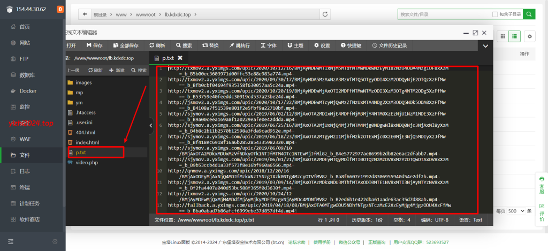Click 编码: UTF-8 in status bar
The width and height of the screenshot is (548, 251).
(x=435, y=220)
